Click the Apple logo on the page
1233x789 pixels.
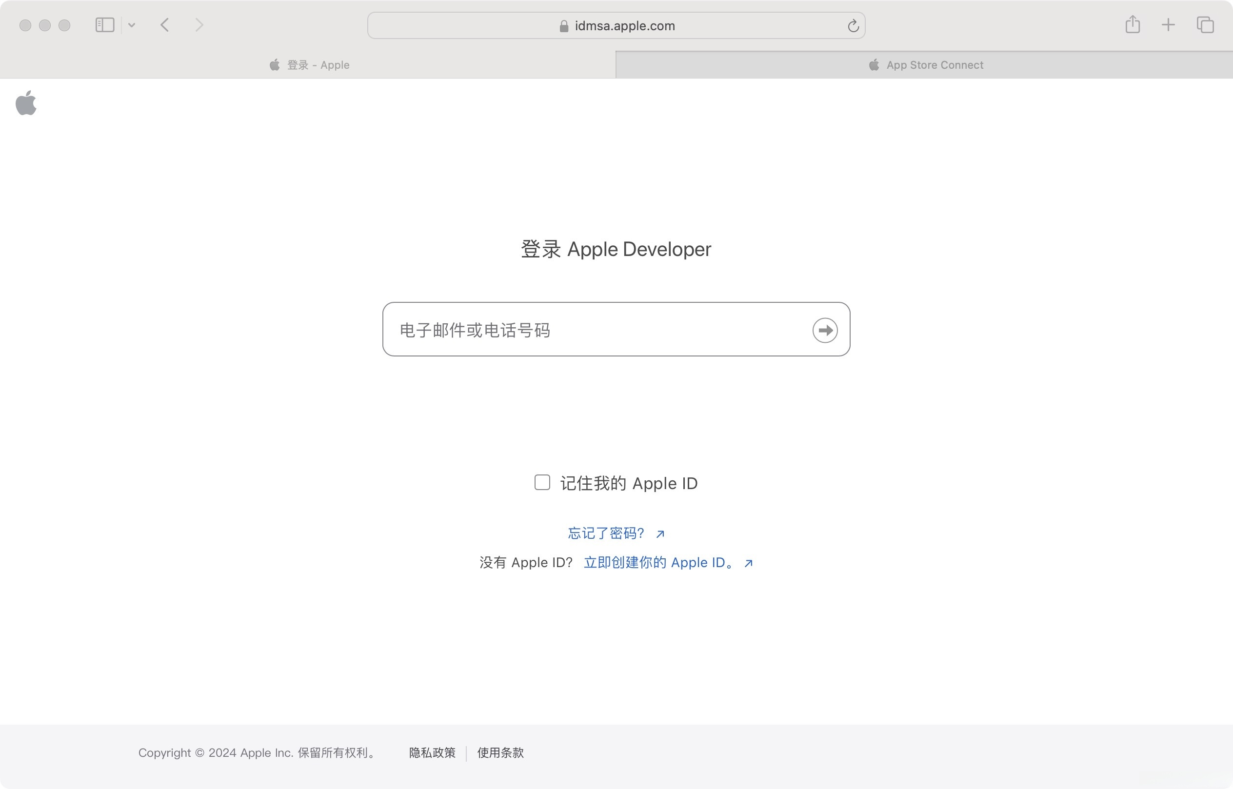tap(26, 103)
